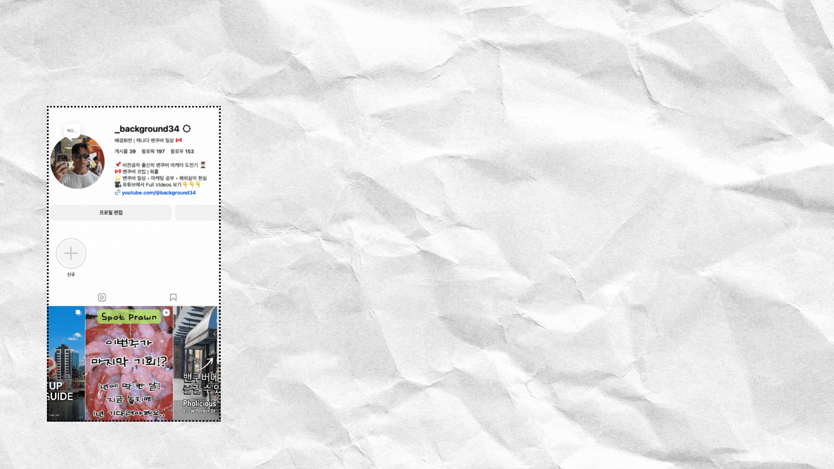Image resolution: width=834 pixels, height=469 pixels.
Task: Open the settings gear next to _background34
Action: coord(187,129)
